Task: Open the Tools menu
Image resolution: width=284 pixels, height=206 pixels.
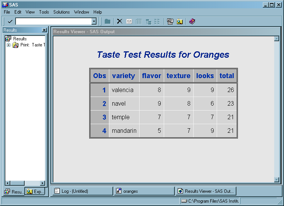Action: point(44,12)
